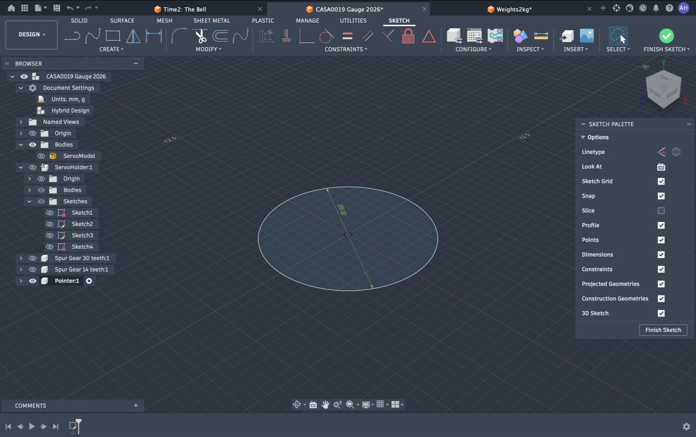Viewport: 696px width, 437px height.
Task: Click the green Finish Sketch checkmark
Action: click(667, 35)
